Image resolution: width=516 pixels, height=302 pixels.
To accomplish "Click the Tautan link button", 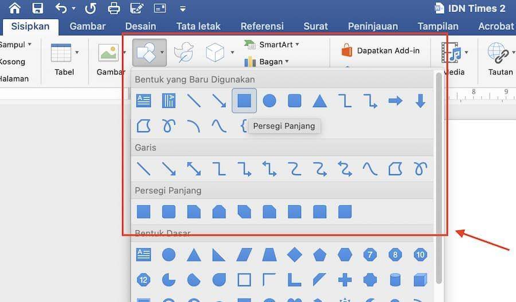I will click(500, 60).
